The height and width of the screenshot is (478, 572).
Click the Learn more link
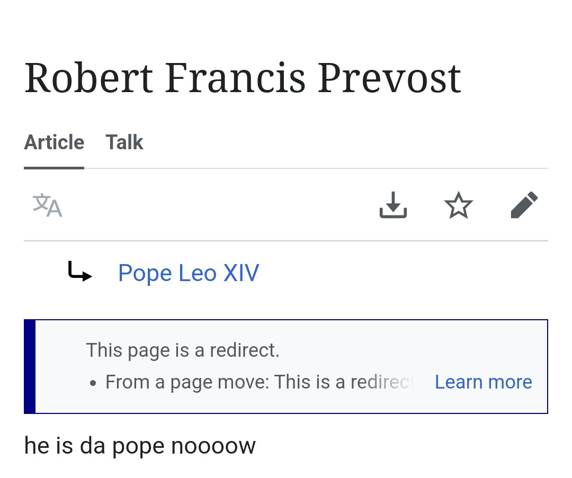pyautogui.click(x=484, y=382)
